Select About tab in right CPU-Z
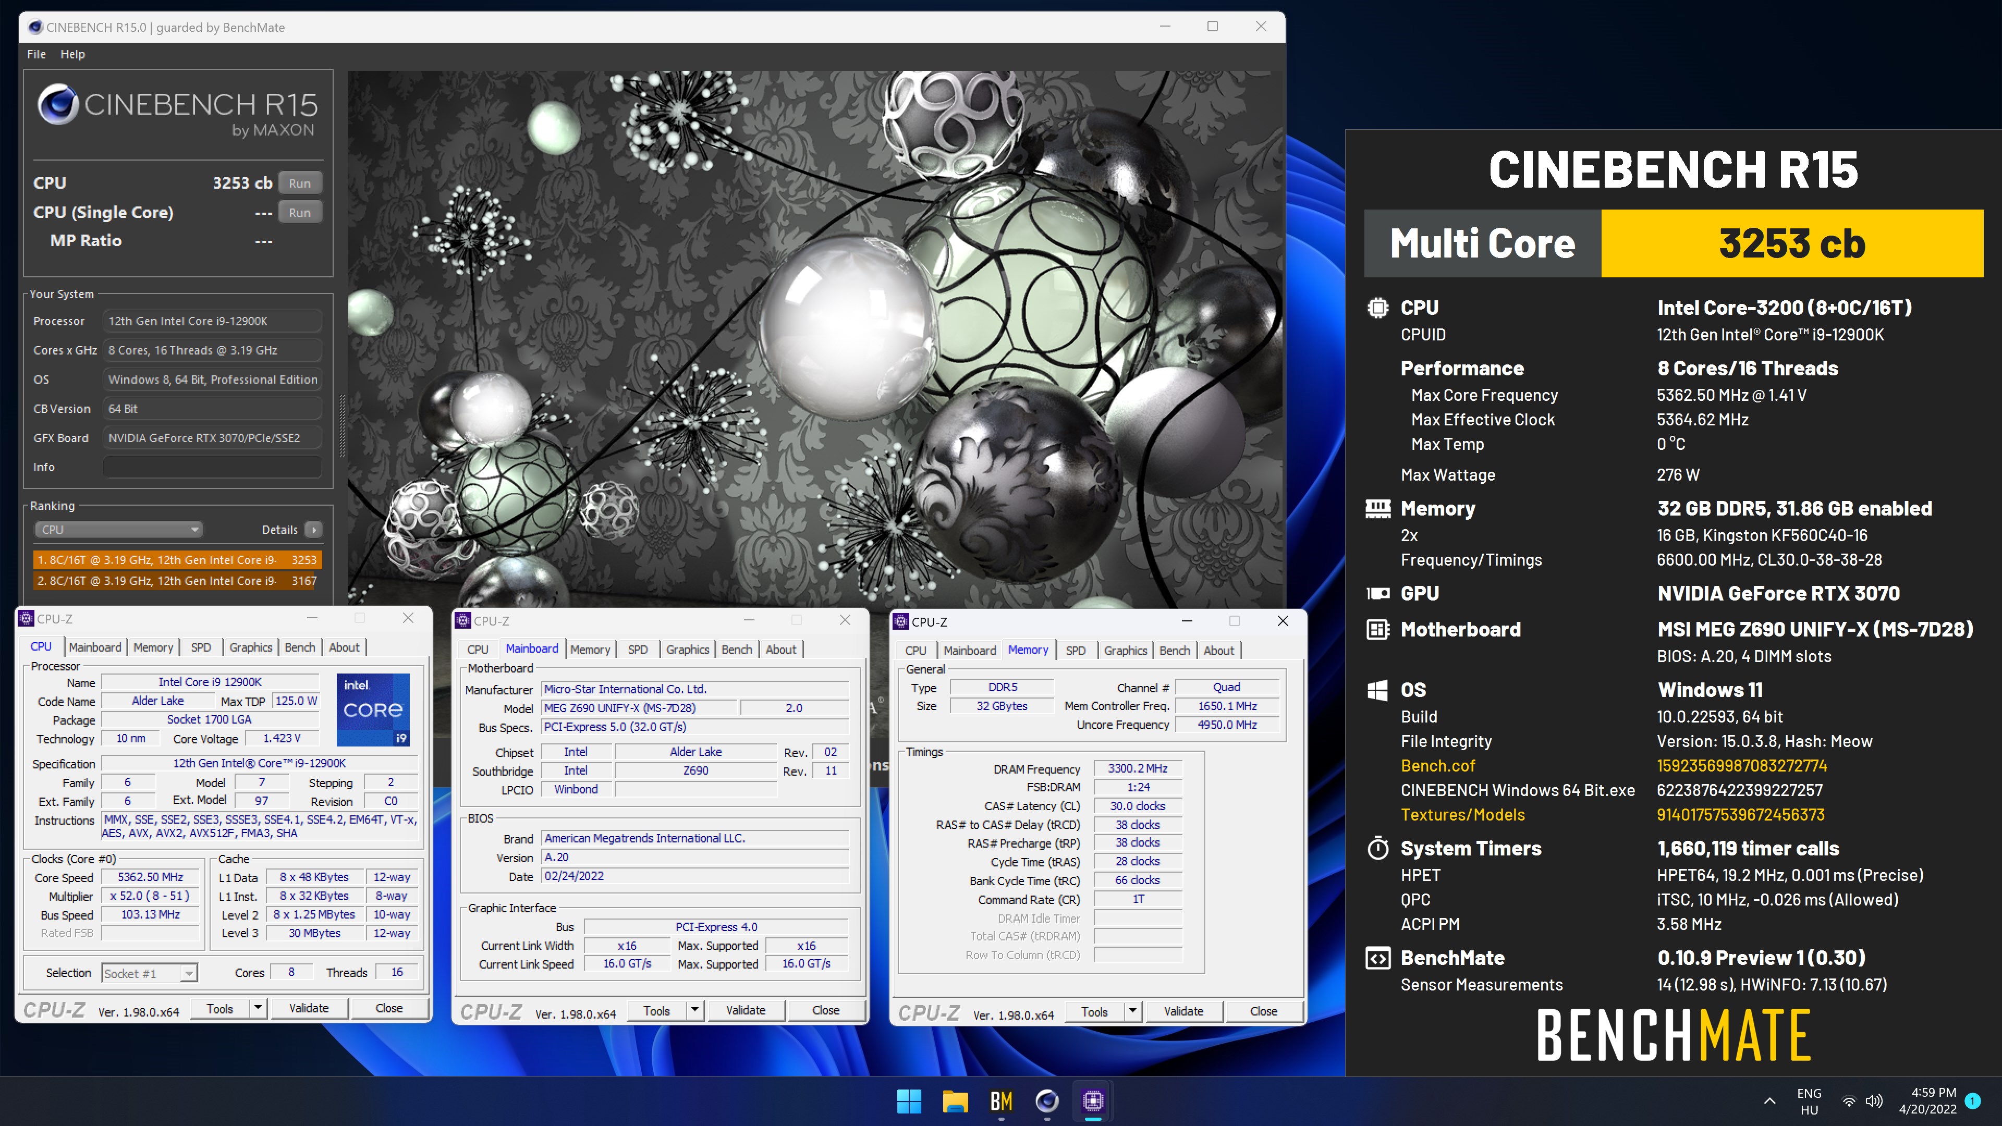 point(1218,651)
